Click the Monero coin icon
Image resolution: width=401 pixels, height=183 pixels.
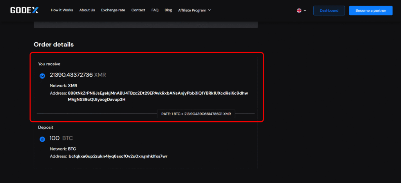(x=42, y=76)
